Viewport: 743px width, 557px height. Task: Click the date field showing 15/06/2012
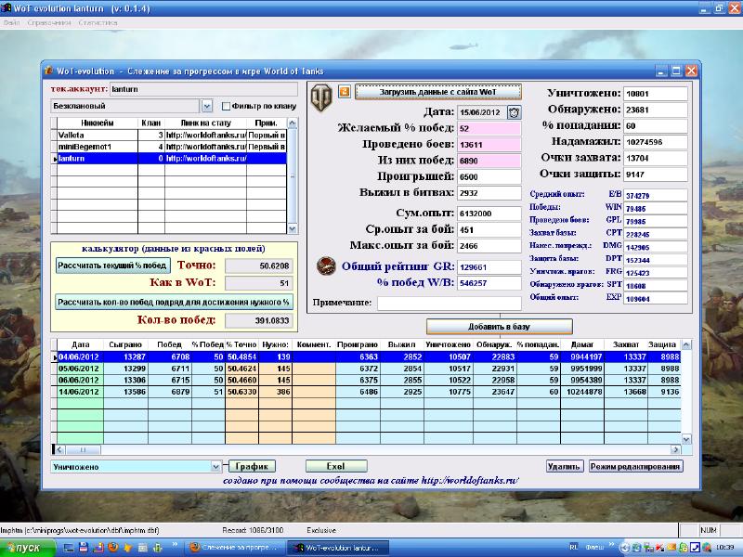pos(482,112)
